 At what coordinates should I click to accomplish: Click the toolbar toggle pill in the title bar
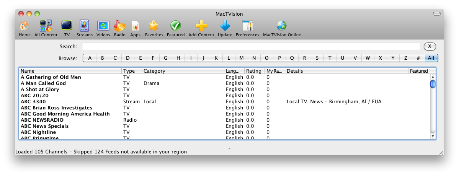point(436,14)
